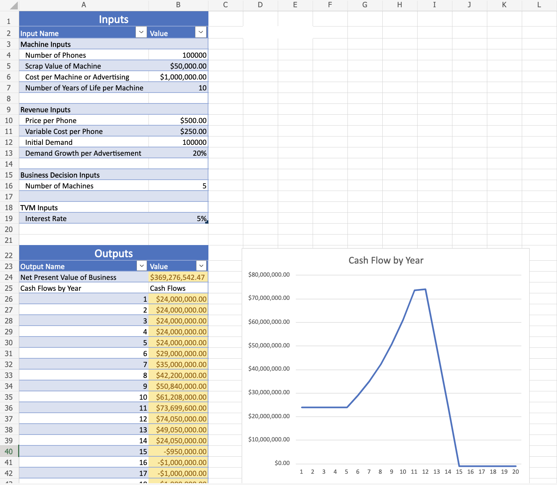Click the $0.00 axis label in chart

282,463
